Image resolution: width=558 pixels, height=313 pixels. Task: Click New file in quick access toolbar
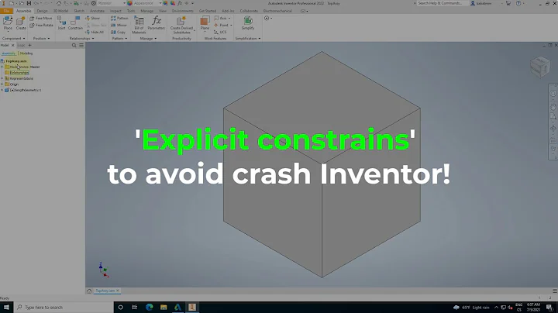[12, 3]
